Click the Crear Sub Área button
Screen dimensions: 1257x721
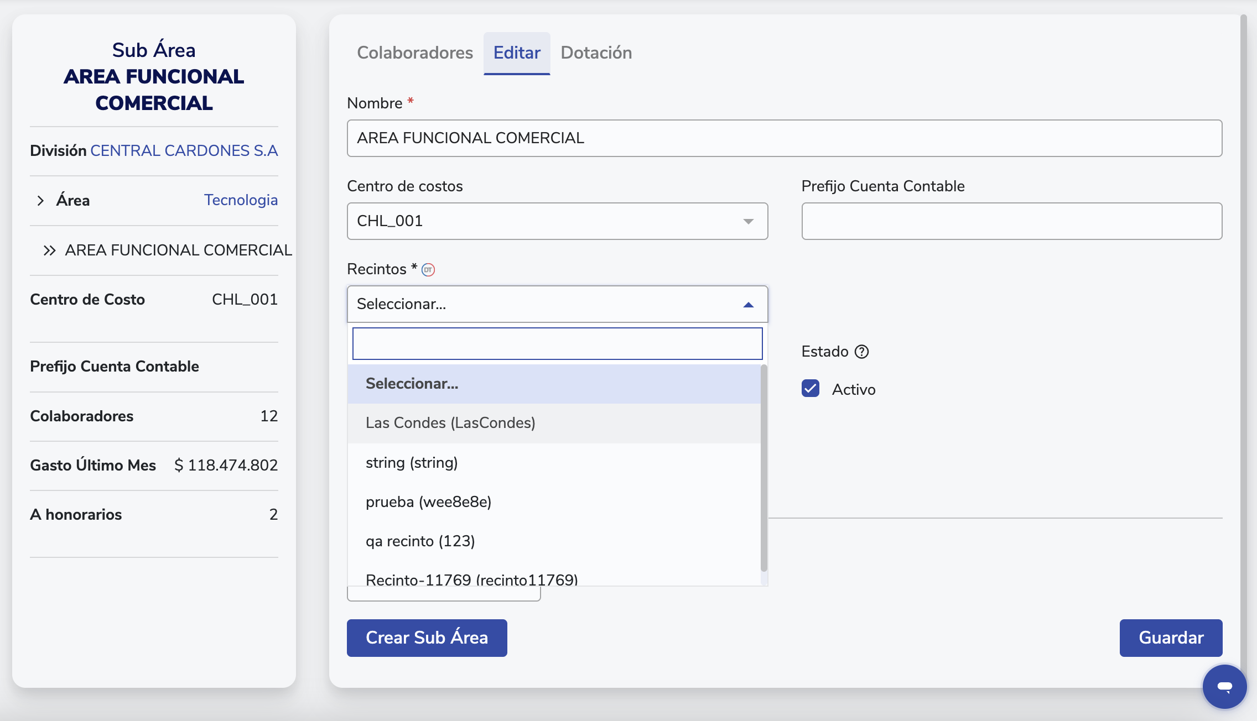tap(427, 638)
